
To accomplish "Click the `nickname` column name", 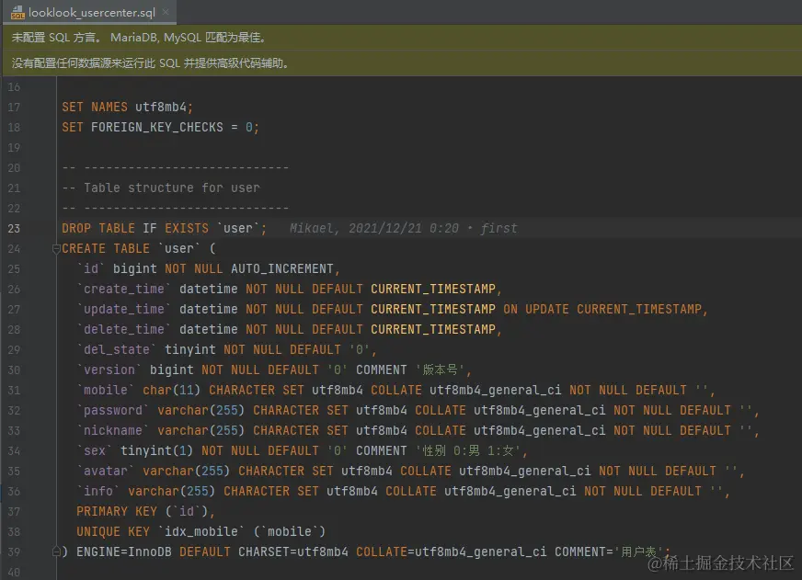I will pos(113,431).
